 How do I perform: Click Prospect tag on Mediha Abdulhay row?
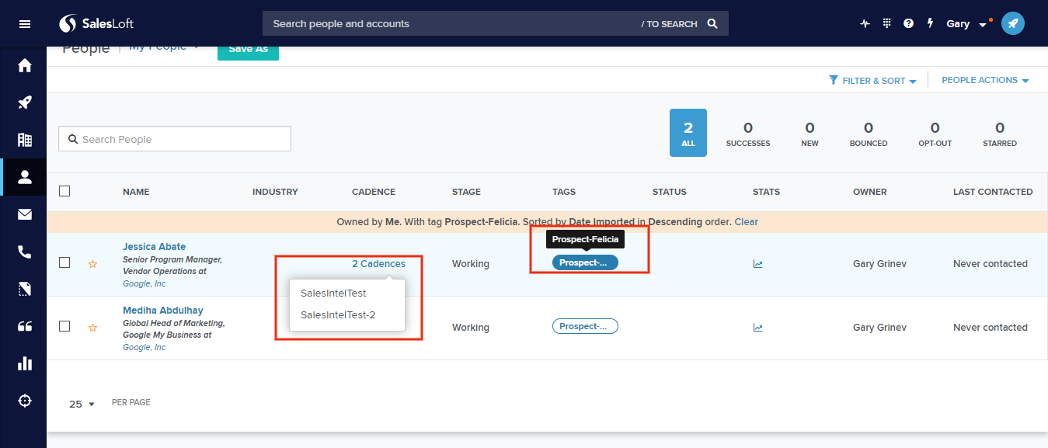pos(585,326)
